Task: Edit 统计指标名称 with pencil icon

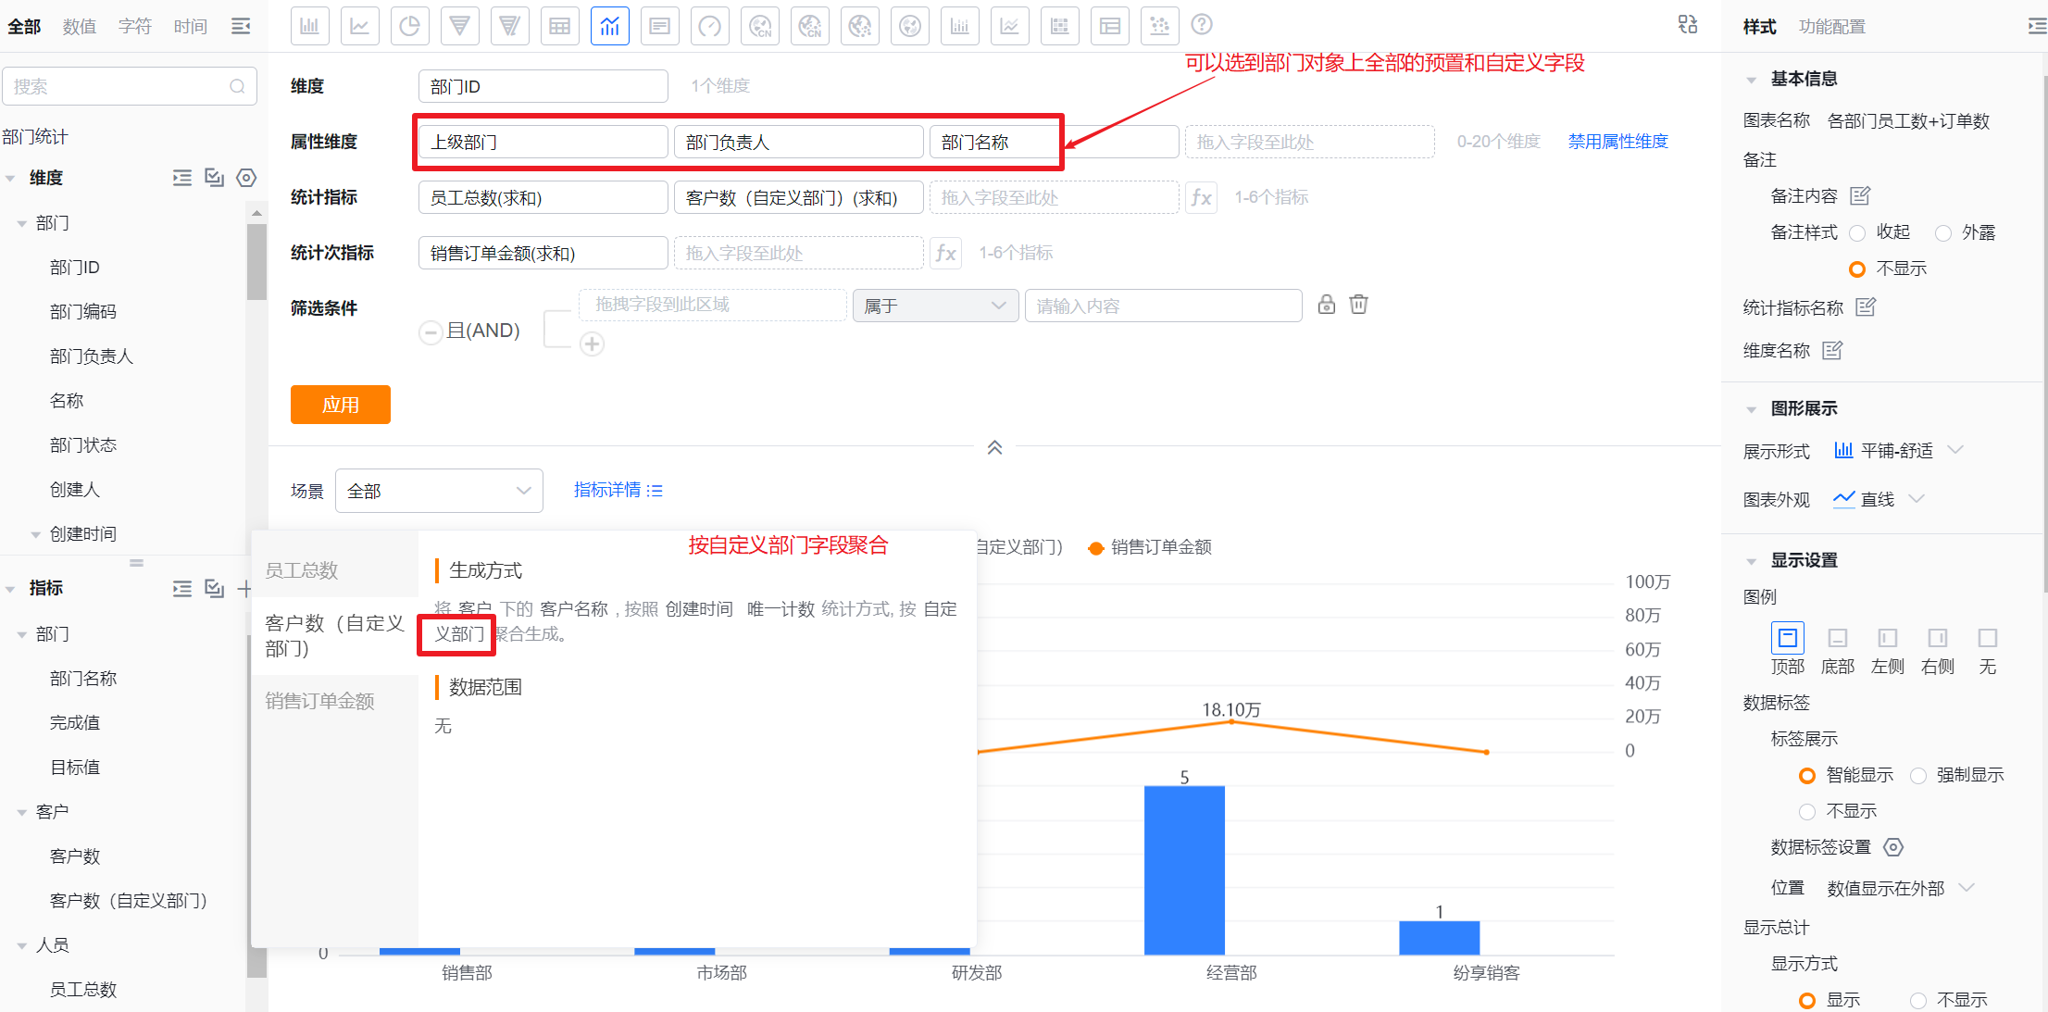Action: click(1866, 306)
